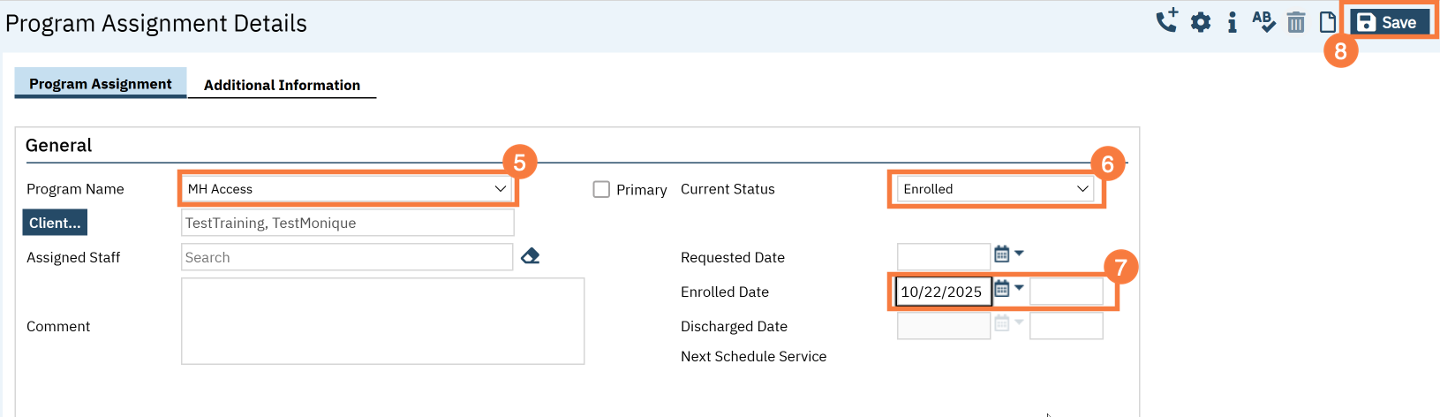Click the phone-plus call icon
Viewport: 1440px width, 417px height.
(x=1167, y=21)
